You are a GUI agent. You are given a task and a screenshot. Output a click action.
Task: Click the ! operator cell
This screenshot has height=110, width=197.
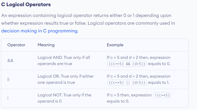tap(8, 98)
